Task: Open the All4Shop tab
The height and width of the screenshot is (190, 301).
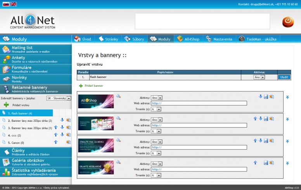Action: 187,39
